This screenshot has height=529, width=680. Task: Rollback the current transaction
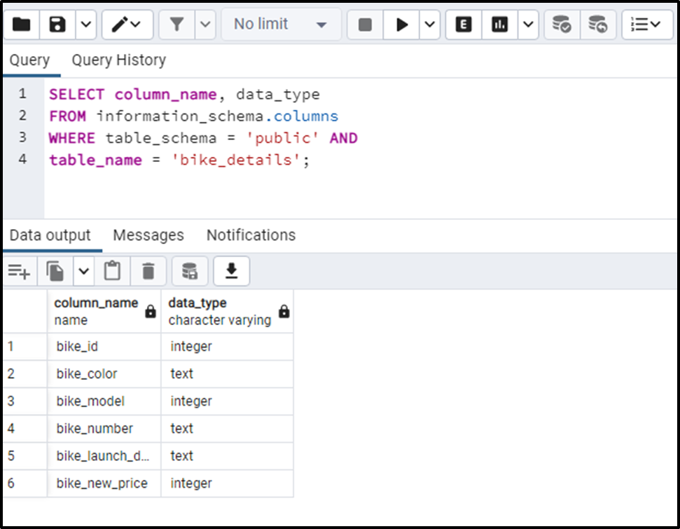(x=599, y=24)
